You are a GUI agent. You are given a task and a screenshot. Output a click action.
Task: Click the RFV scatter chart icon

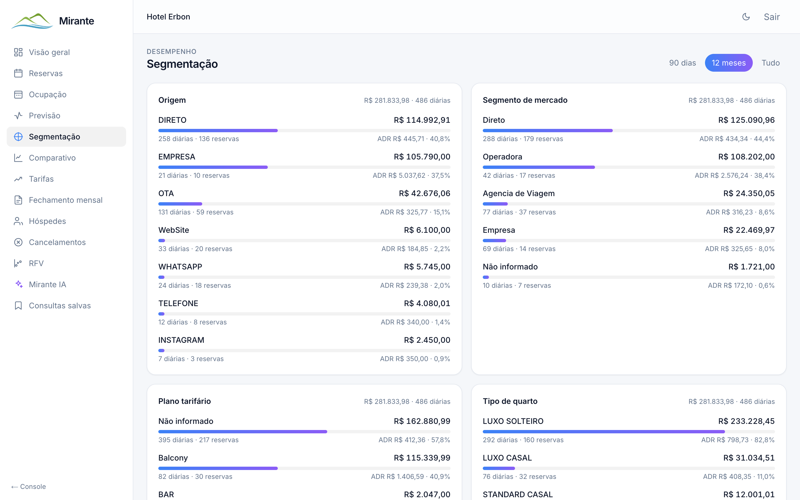pyautogui.click(x=18, y=264)
